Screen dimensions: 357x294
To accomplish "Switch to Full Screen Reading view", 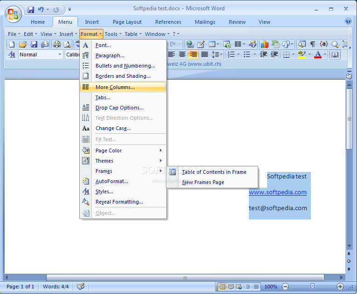I will click(231, 287).
